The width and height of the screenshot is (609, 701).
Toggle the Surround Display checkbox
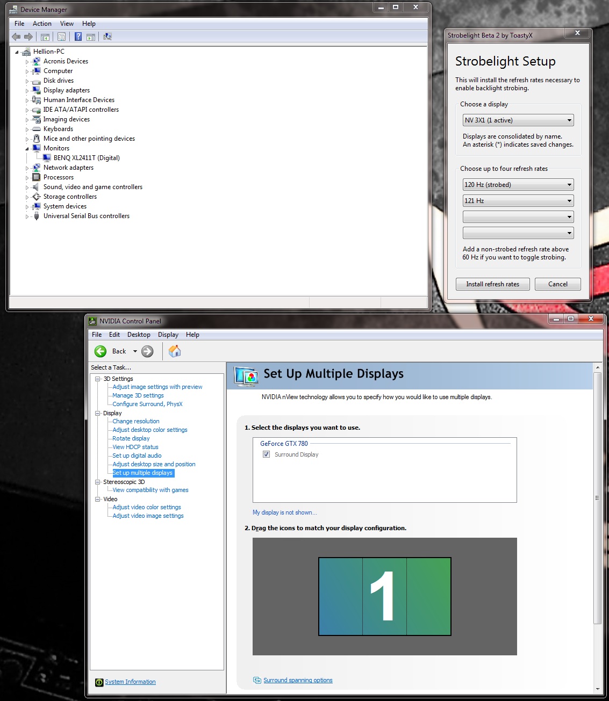(x=266, y=454)
